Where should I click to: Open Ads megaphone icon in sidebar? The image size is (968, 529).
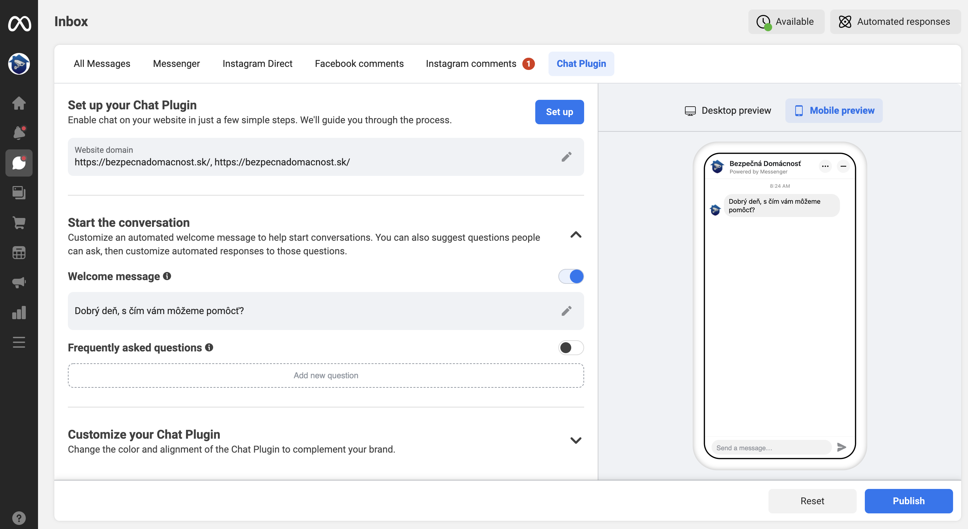pos(19,282)
